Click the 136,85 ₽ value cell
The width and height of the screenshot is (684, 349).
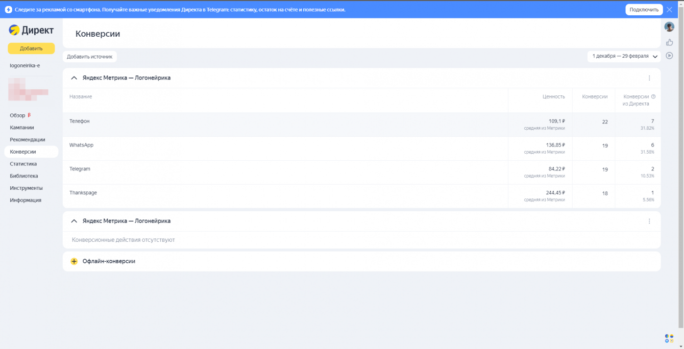click(555, 145)
